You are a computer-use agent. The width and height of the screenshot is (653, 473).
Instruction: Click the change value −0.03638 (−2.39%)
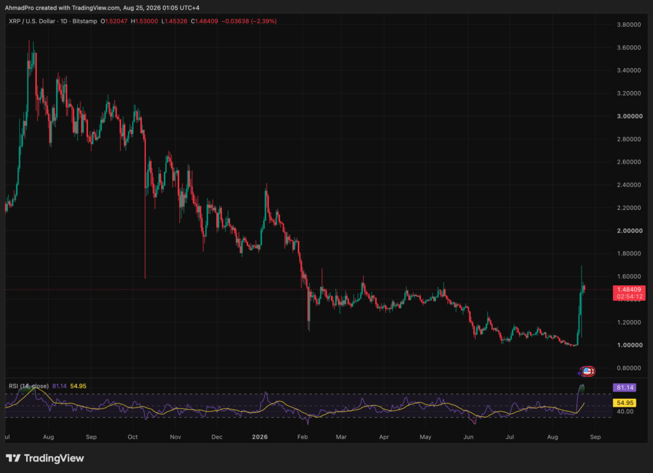tap(249, 21)
